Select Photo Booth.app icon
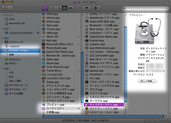This screenshot has width=171, height=123. point(44,48)
